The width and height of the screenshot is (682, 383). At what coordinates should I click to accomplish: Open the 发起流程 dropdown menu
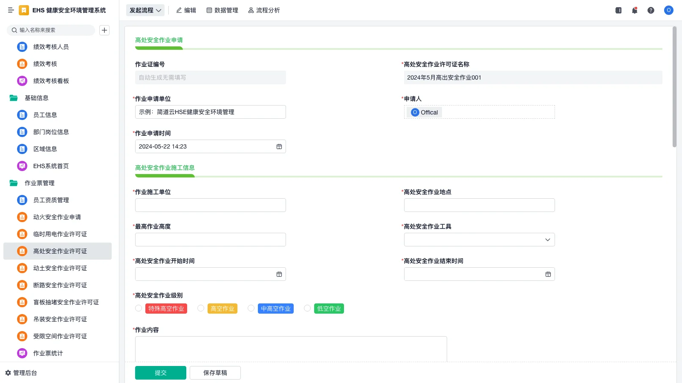(x=145, y=10)
